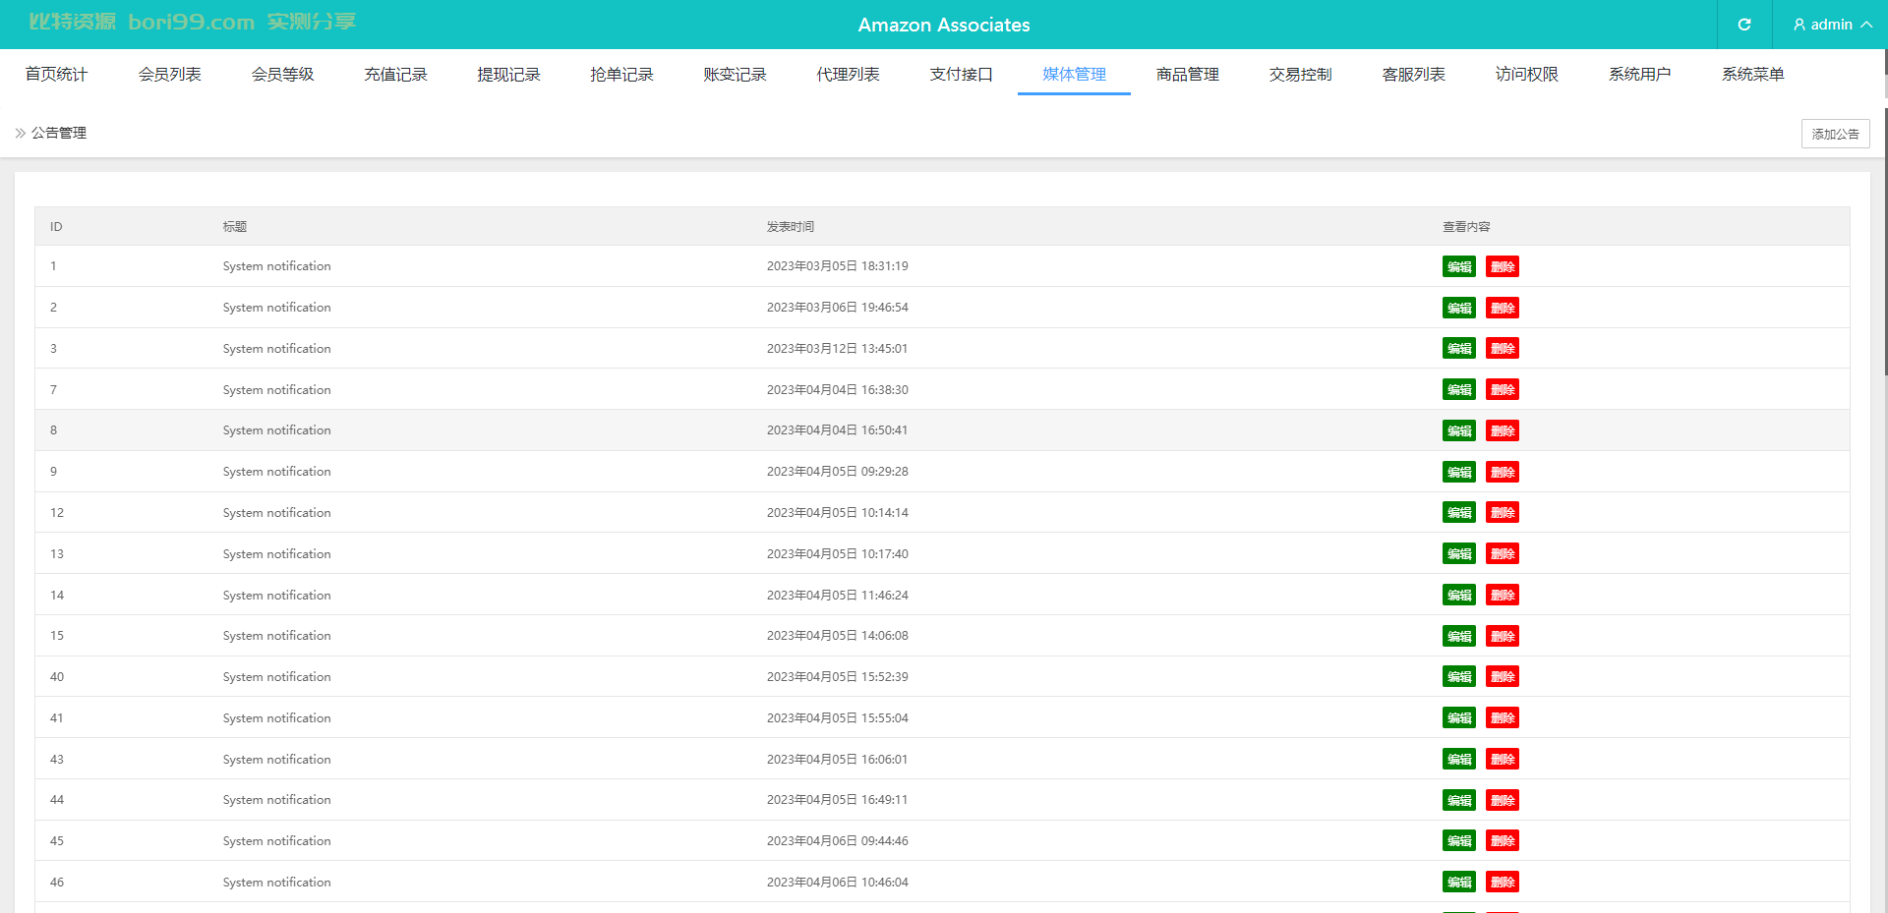1888x913 pixels.
Task: Select System notification title in row 8
Action: pos(276,430)
